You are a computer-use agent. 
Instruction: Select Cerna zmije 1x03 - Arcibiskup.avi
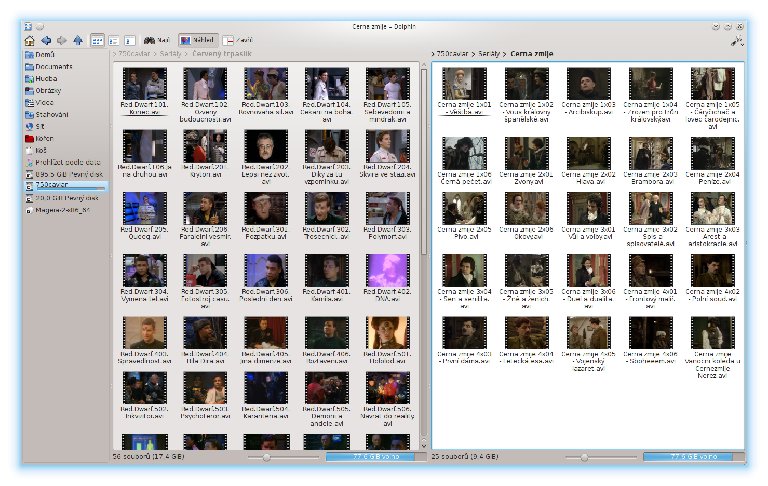(x=588, y=84)
